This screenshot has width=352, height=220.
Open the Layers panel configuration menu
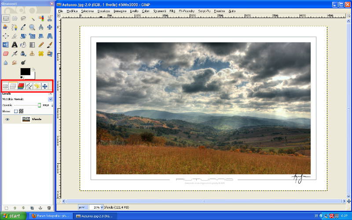(50, 94)
